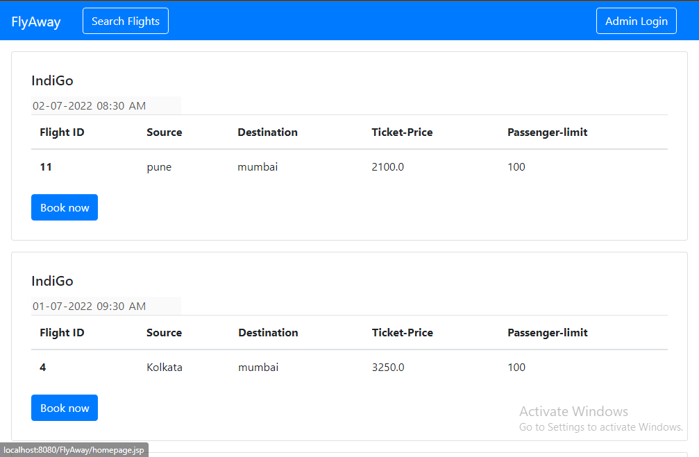Open the Search Flights page
The image size is (699, 457).
click(x=126, y=21)
